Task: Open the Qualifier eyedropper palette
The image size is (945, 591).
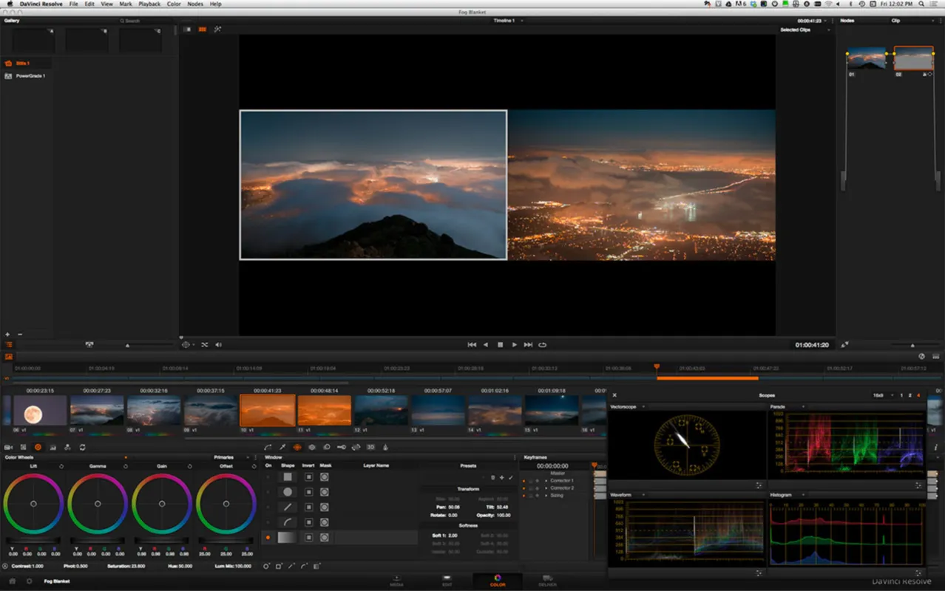Action: pyautogui.click(x=282, y=447)
